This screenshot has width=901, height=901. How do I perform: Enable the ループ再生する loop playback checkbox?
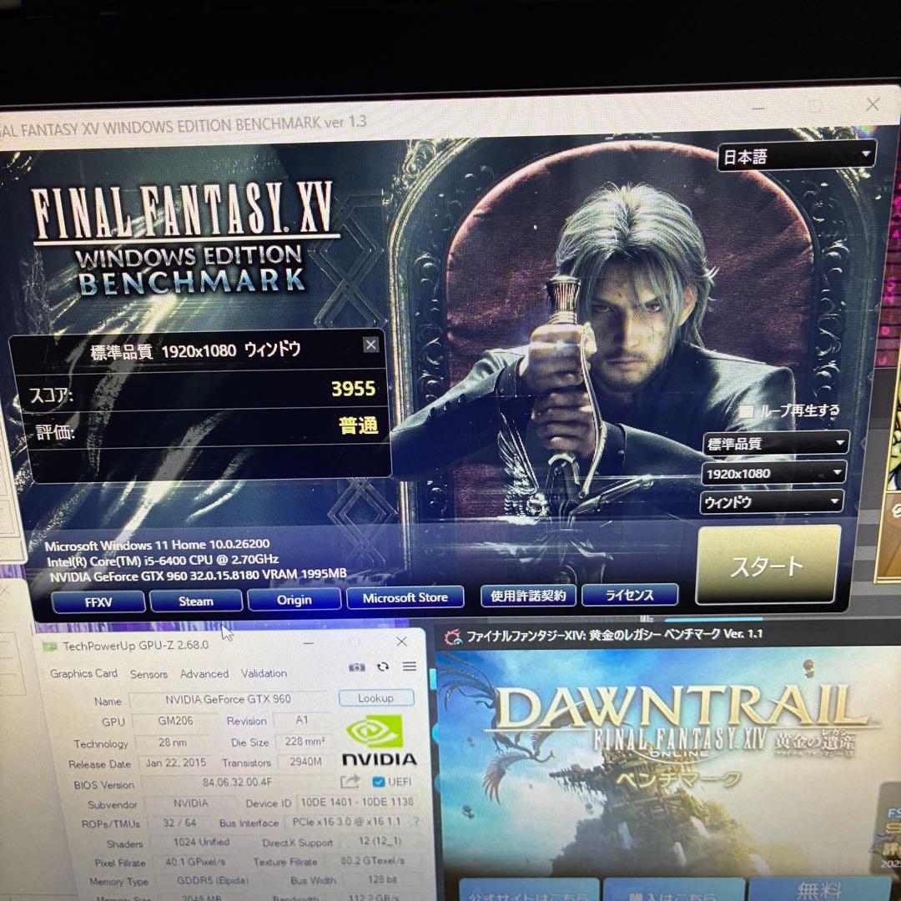(x=747, y=411)
